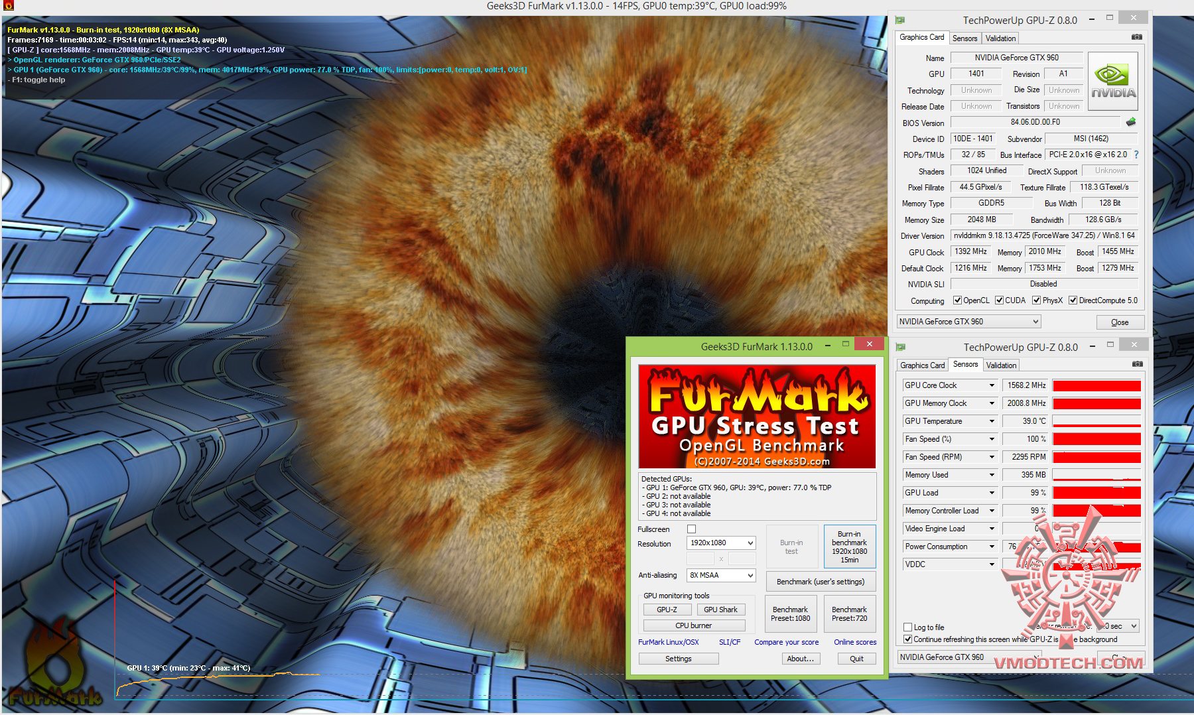This screenshot has width=1194, height=715.
Task: Click the green chip BIOS save icon
Action: pyautogui.click(x=1131, y=122)
